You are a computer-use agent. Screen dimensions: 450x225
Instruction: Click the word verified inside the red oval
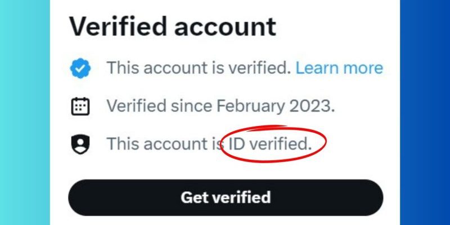[280, 144]
